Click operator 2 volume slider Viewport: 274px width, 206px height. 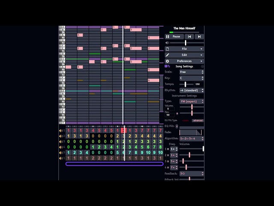point(192,155)
